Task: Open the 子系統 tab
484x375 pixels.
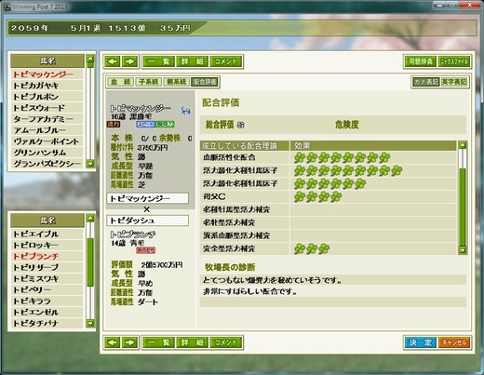Action: coord(148,82)
